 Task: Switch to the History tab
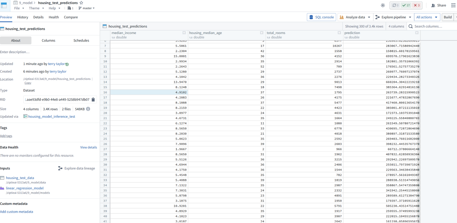pos(23,17)
